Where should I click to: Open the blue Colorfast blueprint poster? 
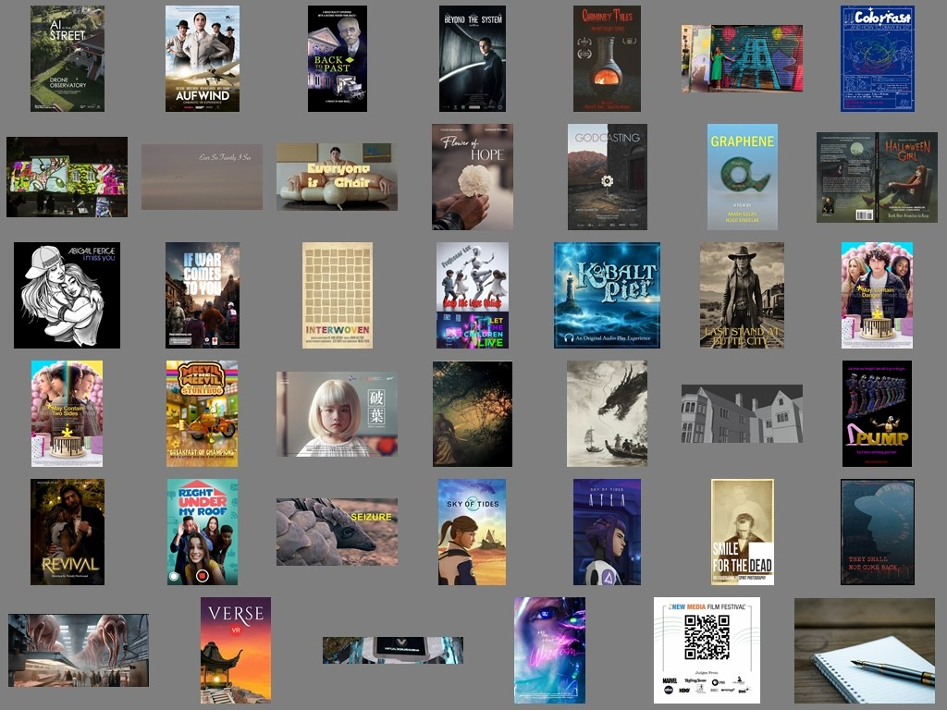[x=877, y=58]
